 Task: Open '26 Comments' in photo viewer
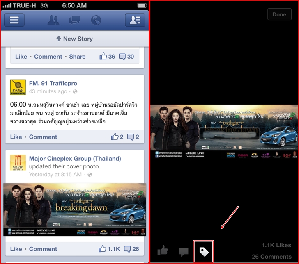[x=271, y=257]
